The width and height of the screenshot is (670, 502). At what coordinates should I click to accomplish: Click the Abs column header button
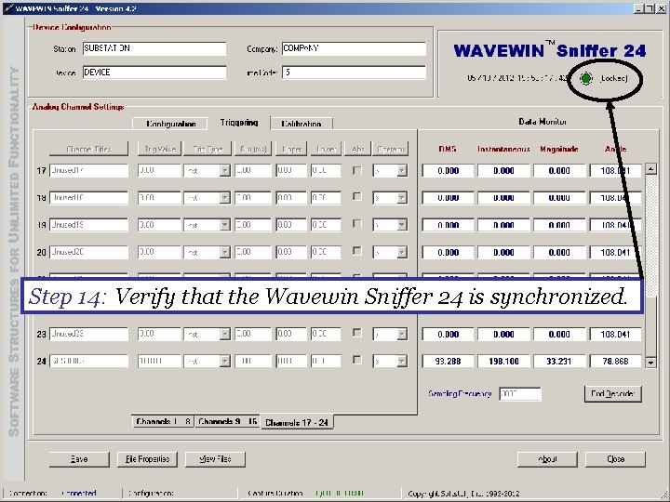click(x=357, y=149)
